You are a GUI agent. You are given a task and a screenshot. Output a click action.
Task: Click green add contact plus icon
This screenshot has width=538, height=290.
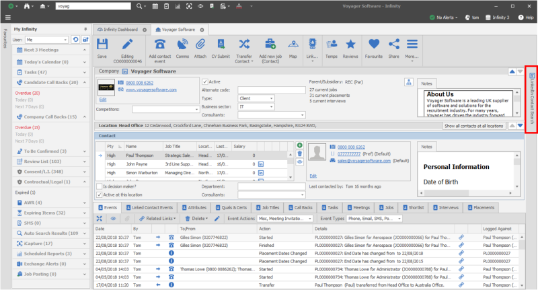tap(299, 145)
